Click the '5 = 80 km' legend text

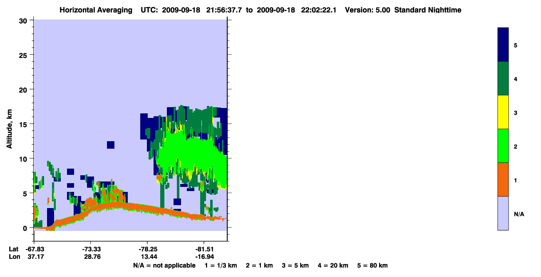coord(372,265)
